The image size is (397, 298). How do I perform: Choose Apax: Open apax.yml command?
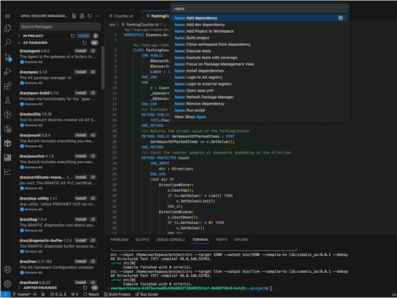(259, 91)
